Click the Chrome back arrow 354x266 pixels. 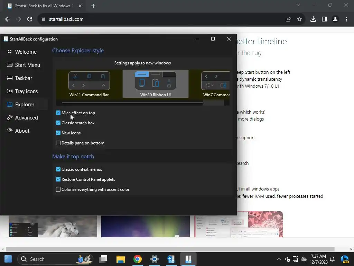point(8,19)
